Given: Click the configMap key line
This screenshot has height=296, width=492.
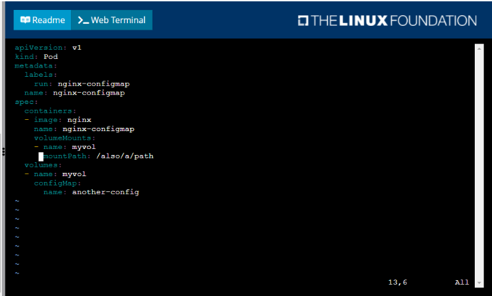Looking at the screenshot, I should click(x=58, y=183).
